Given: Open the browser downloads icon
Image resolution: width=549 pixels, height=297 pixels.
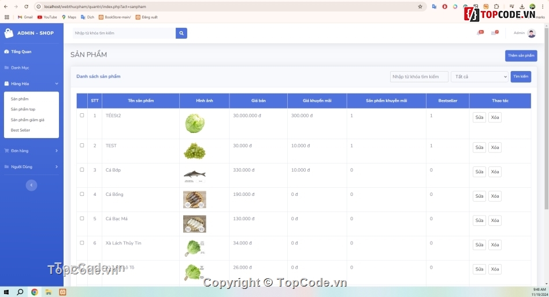Looking at the screenshot, I should point(522,6).
